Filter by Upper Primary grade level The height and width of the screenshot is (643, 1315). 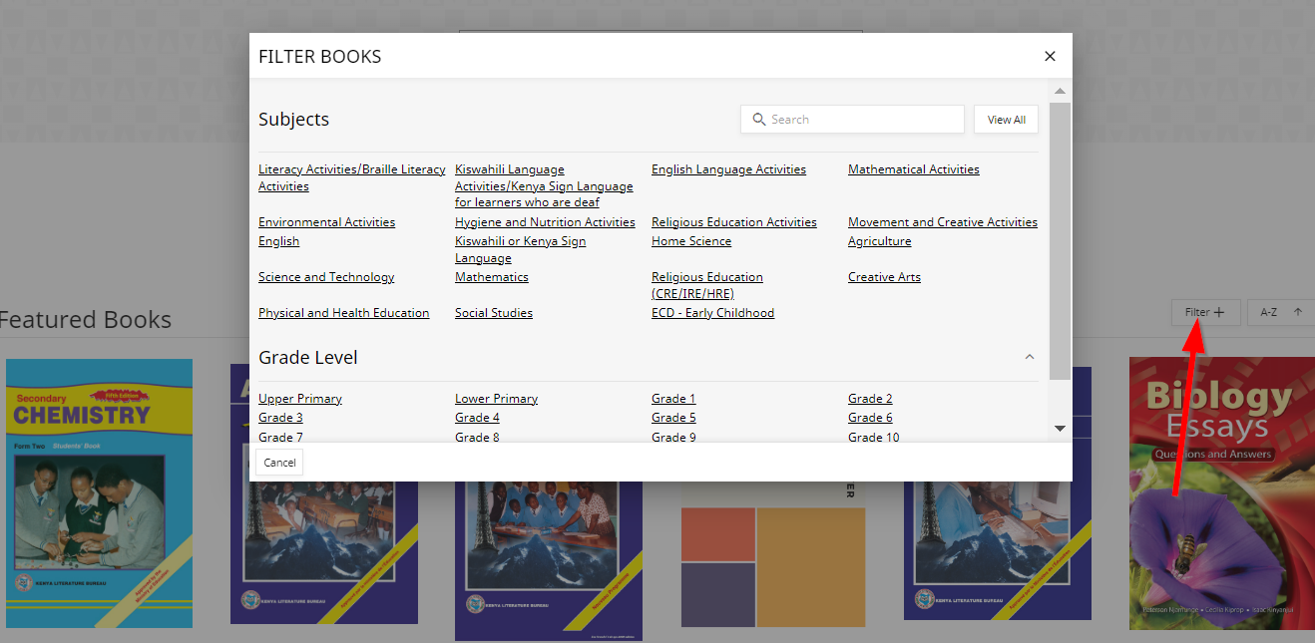[300, 399]
